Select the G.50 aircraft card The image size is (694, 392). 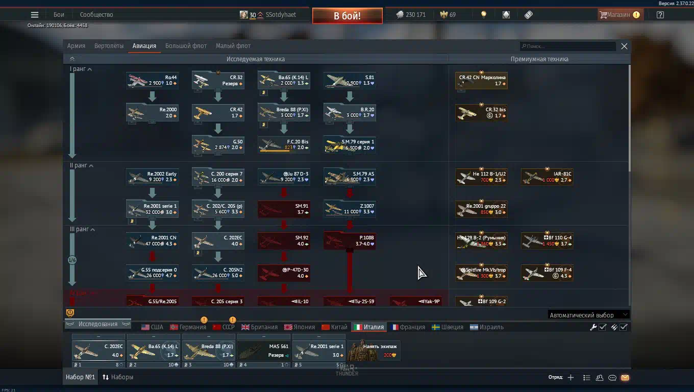pyautogui.click(x=218, y=144)
